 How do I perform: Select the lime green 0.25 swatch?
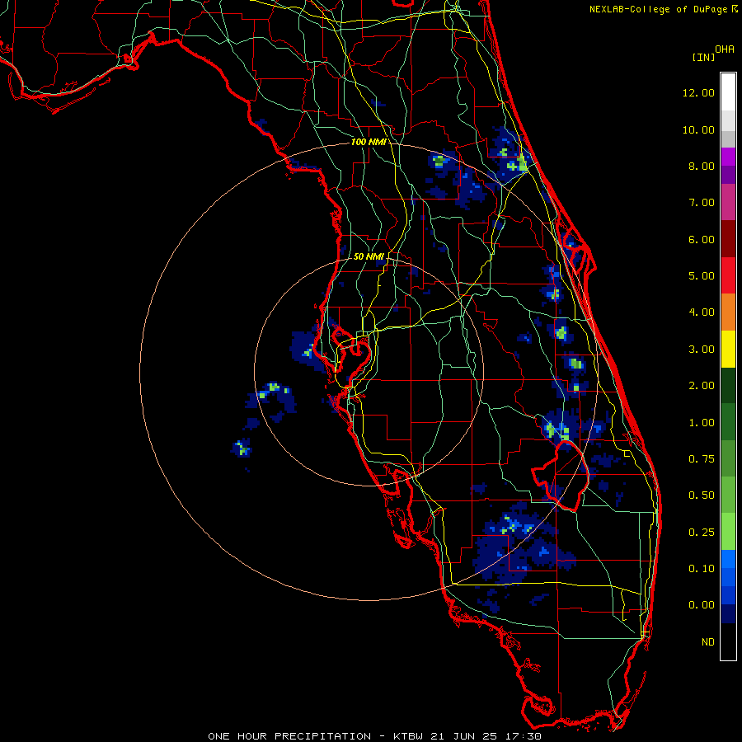[x=728, y=532]
